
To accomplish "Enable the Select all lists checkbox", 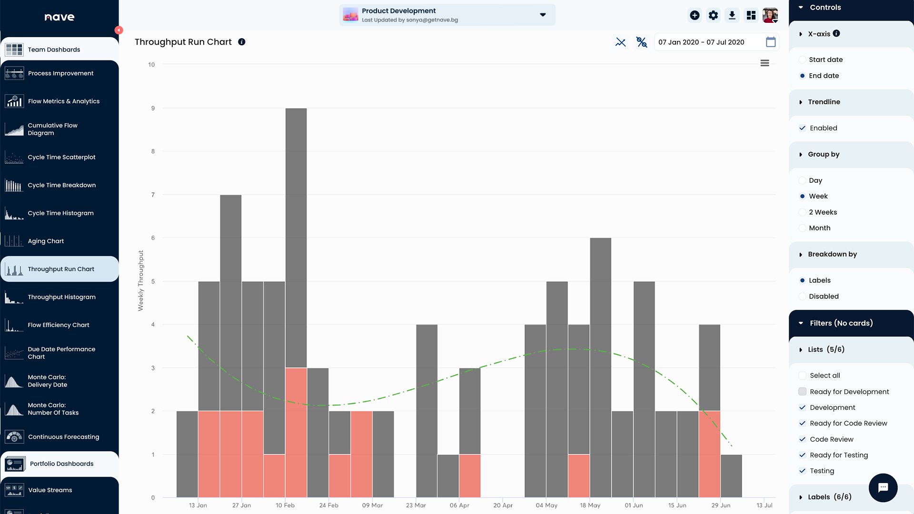I will tap(803, 375).
